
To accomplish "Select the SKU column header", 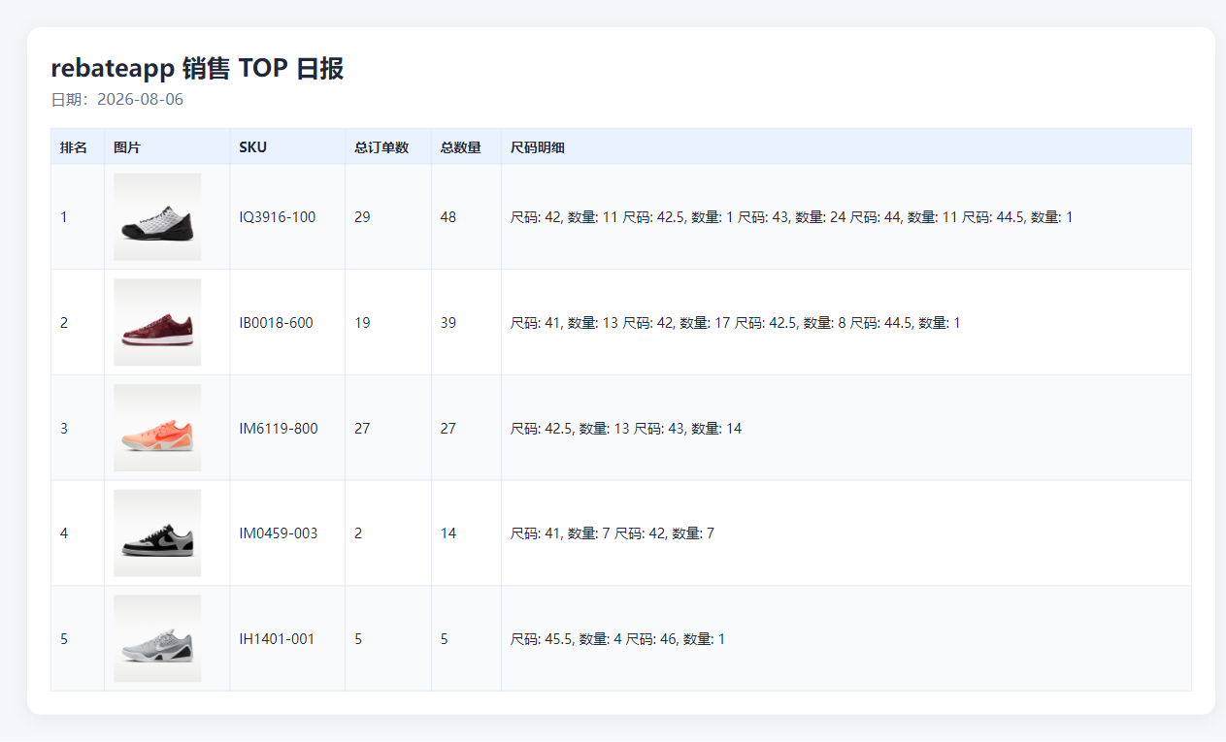I will click(x=253, y=147).
